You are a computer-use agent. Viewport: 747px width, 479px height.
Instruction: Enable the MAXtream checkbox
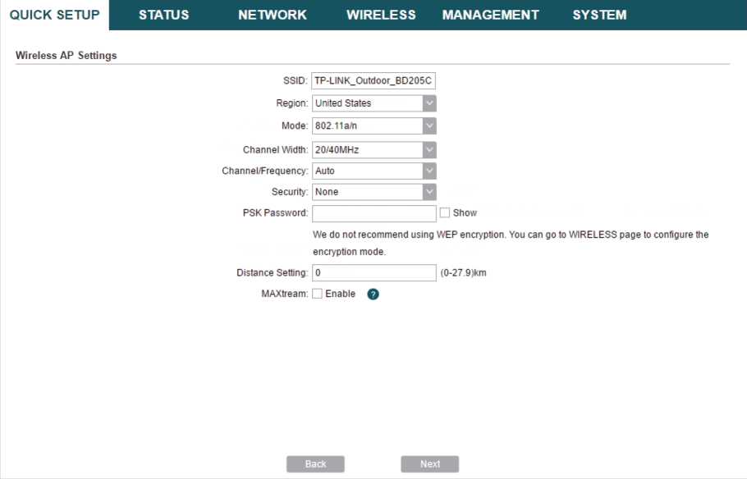tap(318, 294)
